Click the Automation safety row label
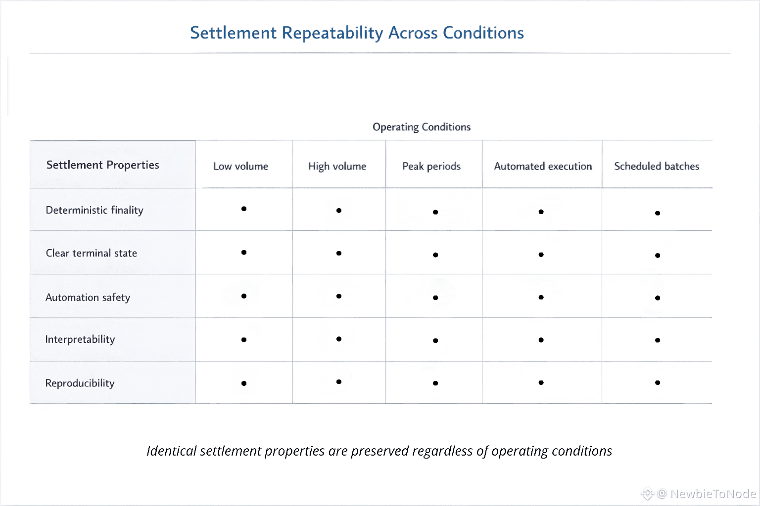 (x=88, y=297)
